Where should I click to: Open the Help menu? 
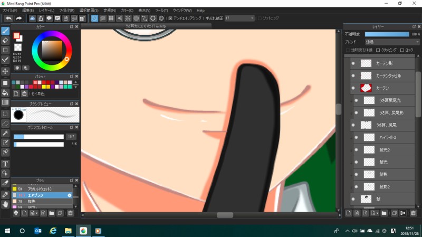click(x=200, y=11)
